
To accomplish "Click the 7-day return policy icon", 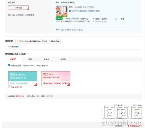I will pos(70,11).
